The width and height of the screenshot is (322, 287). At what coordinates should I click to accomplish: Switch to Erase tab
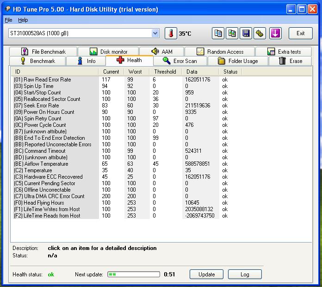click(x=290, y=61)
